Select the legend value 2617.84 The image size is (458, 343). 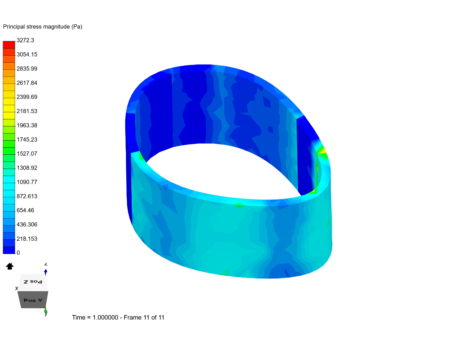27,83
